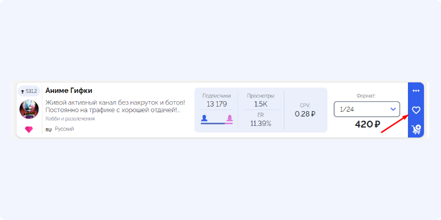This screenshot has width=441, height=220.
Task: Click the pink female audience icon
Action: point(229,118)
